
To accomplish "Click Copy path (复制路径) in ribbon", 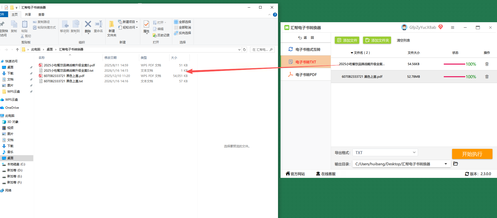I will click(41, 22).
